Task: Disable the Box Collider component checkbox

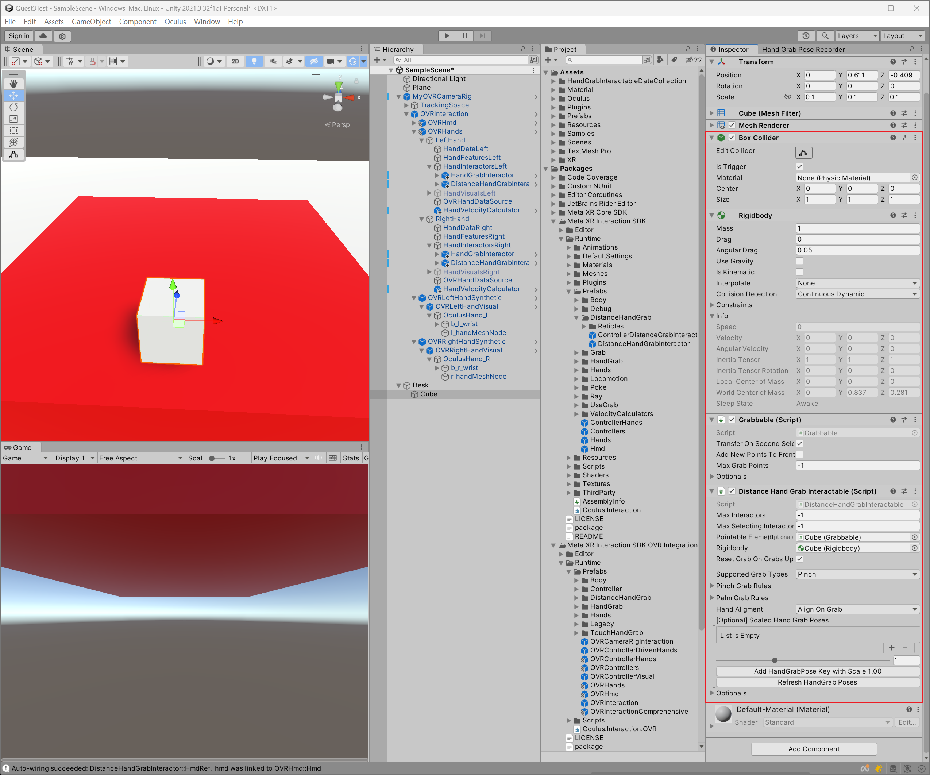Action: (x=732, y=138)
